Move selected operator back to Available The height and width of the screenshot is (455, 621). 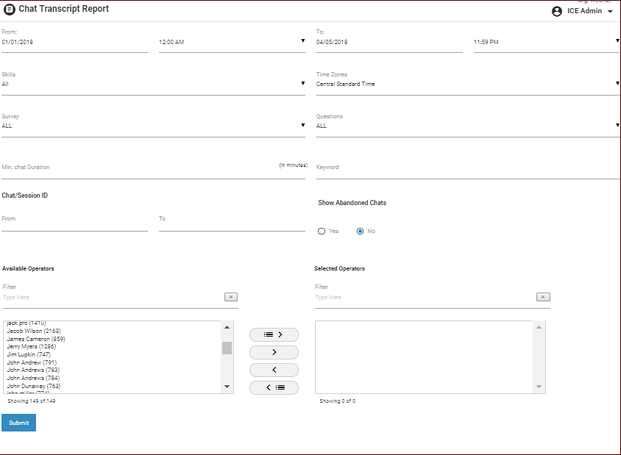click(x=274, y=370)
